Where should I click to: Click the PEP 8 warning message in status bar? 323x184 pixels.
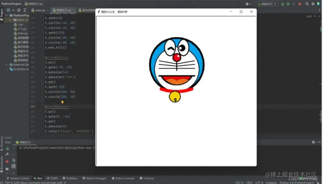click(x=36, y=183)
